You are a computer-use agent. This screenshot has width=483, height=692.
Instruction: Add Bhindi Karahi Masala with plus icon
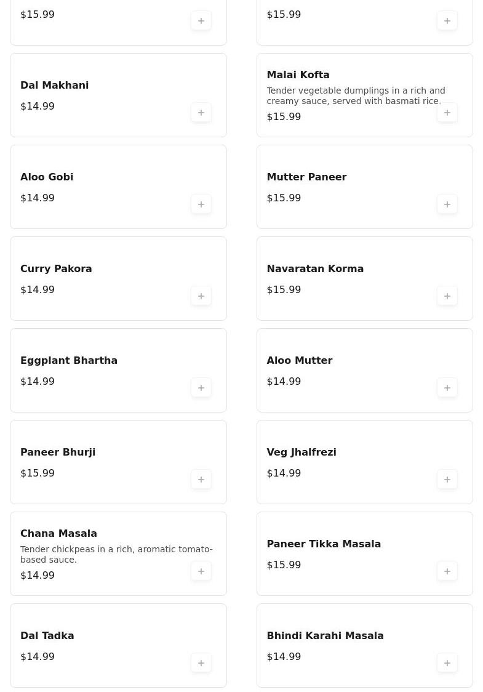(x=447, y=663)
